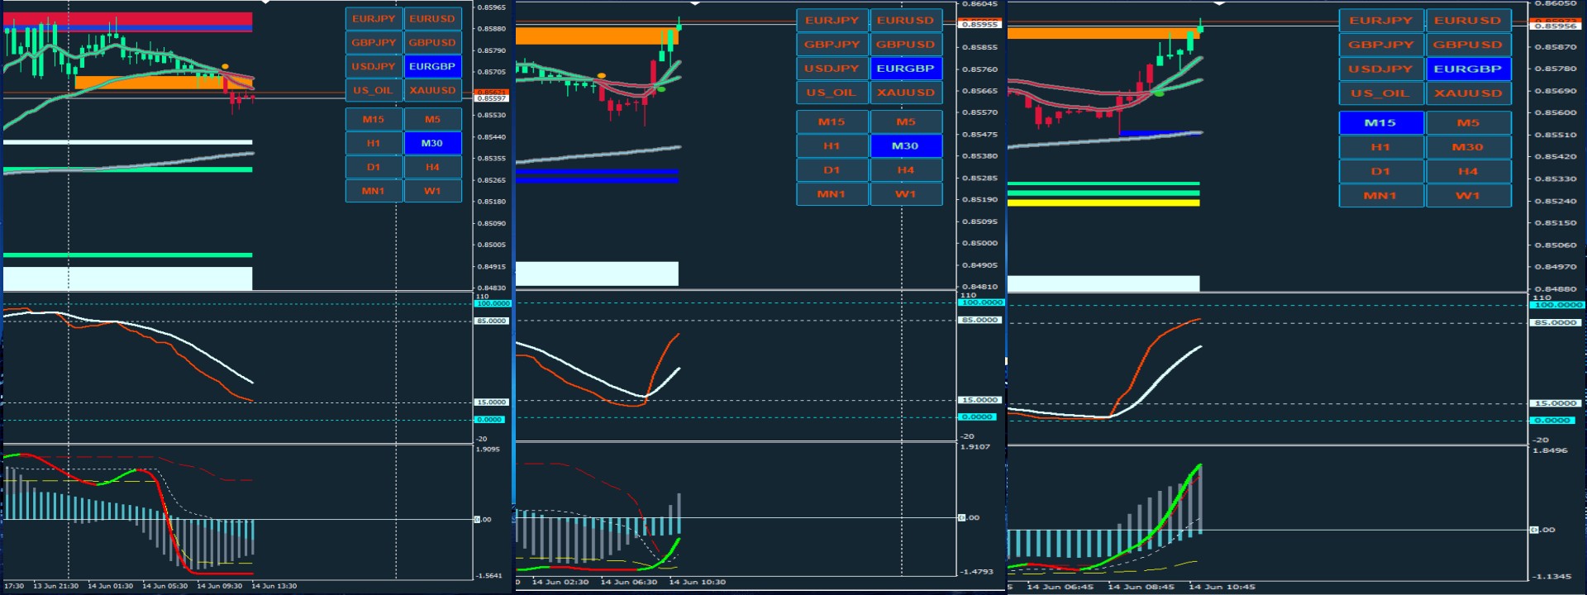Set left chart timeframe to H1

[374, 144]
